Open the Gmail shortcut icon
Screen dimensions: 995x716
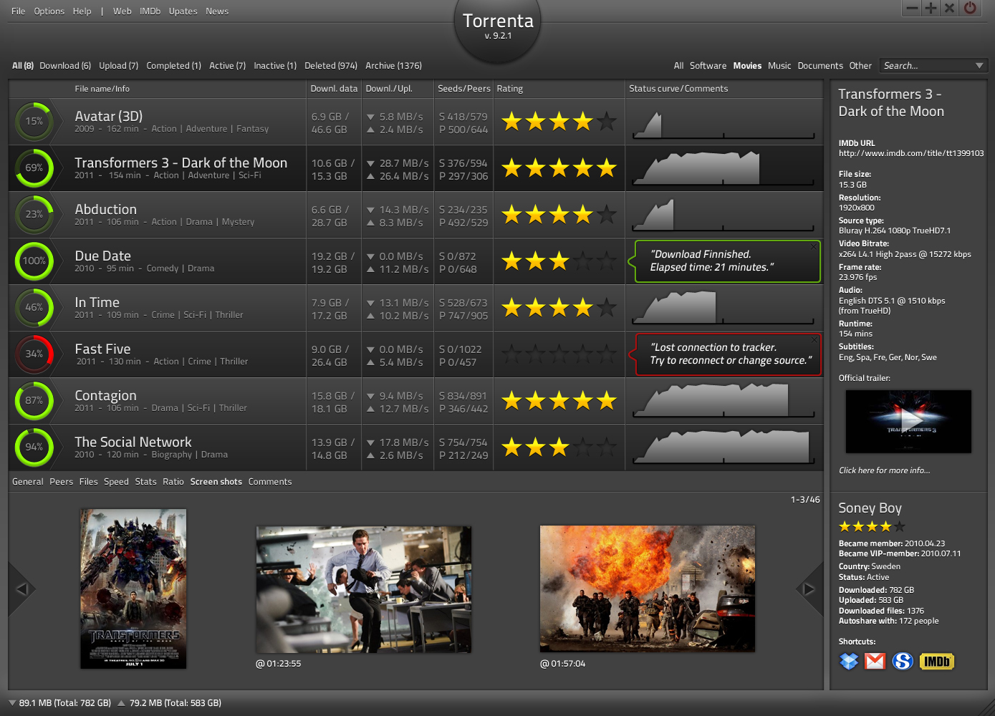pos(875,661)
